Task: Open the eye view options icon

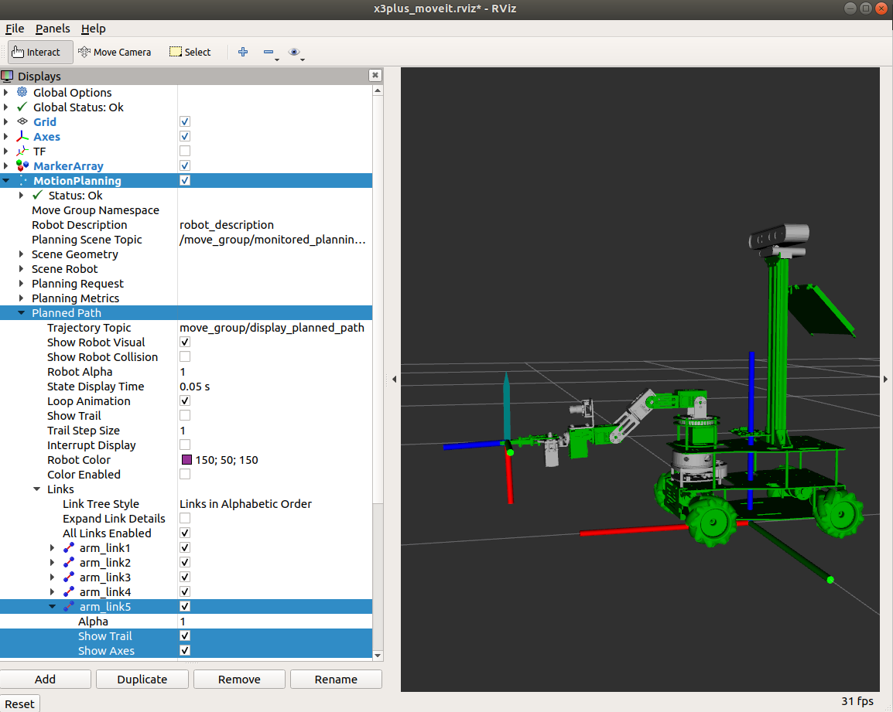Action: pos(294,53)
